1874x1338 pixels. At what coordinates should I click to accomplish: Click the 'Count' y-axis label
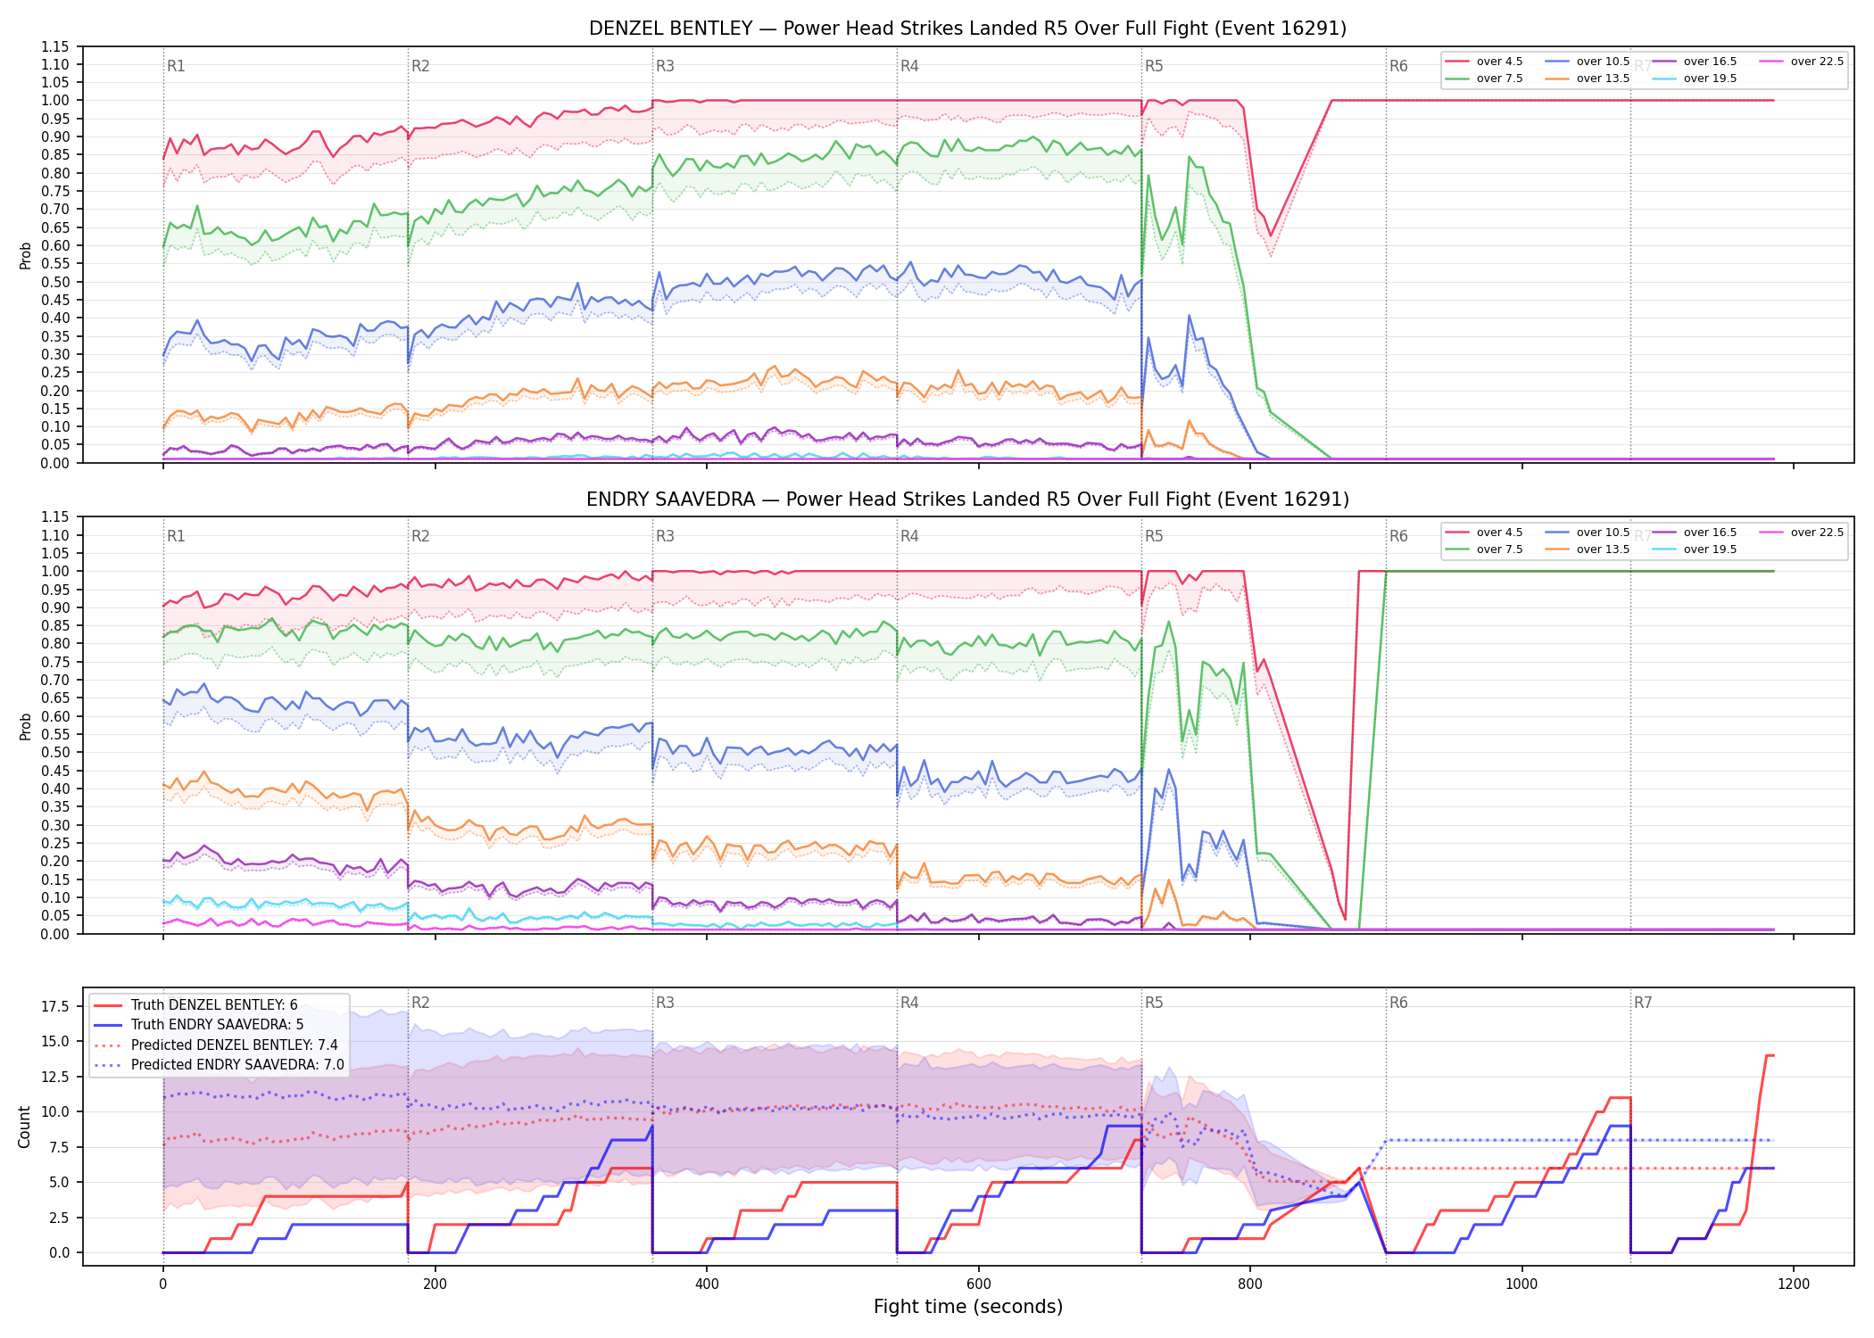[24, 1127]
